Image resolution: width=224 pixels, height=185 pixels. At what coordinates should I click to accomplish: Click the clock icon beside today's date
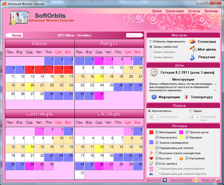pos(154,72)
